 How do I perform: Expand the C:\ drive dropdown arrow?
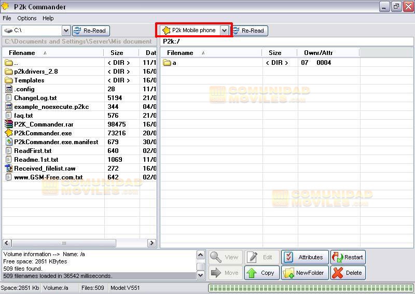[x=66, y=31]
